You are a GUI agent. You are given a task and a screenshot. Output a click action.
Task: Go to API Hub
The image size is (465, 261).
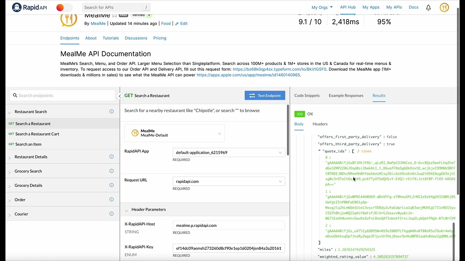point(348,7)
